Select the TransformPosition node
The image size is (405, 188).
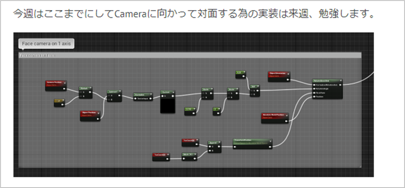[252, 144]
